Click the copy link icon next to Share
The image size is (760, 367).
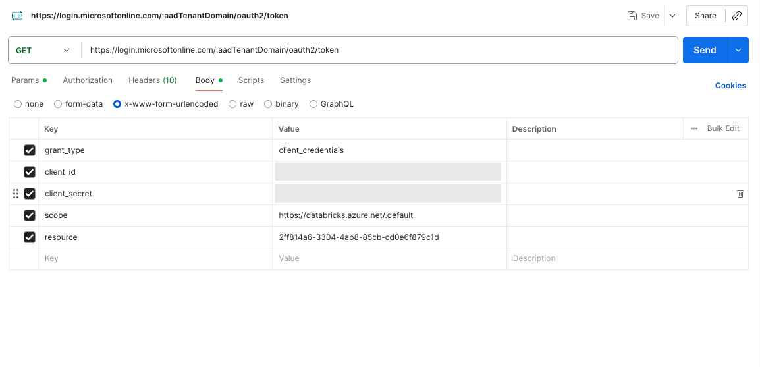[x=737, y=16]
